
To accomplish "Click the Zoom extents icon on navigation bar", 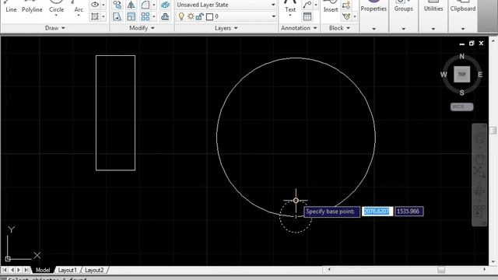I will click(479, 172).
